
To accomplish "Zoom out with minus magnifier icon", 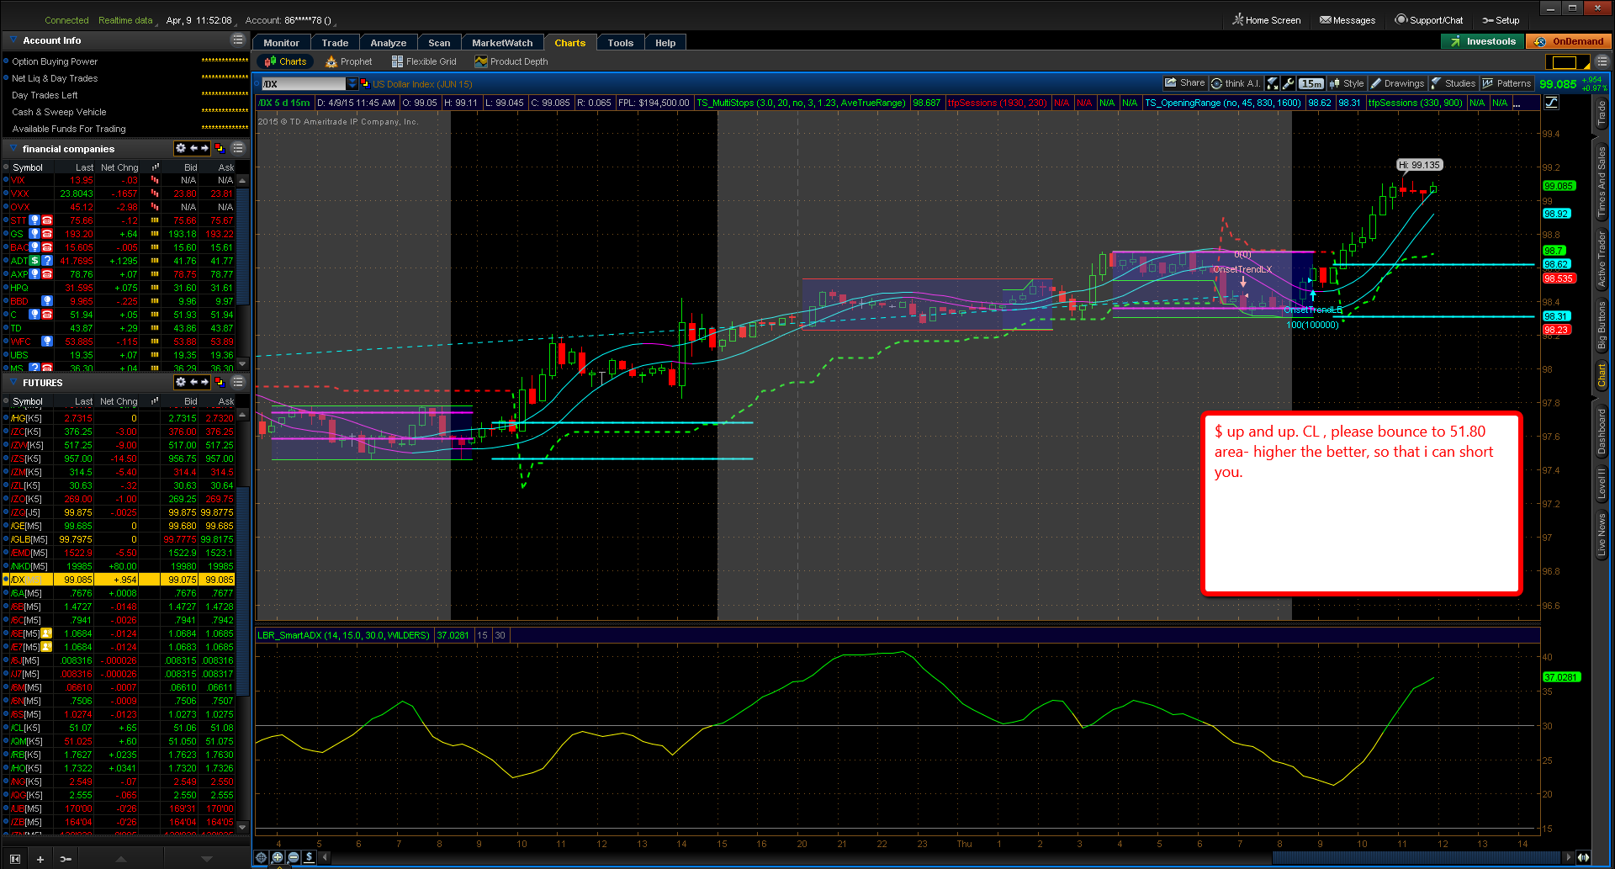I will [x=294, y=857].
